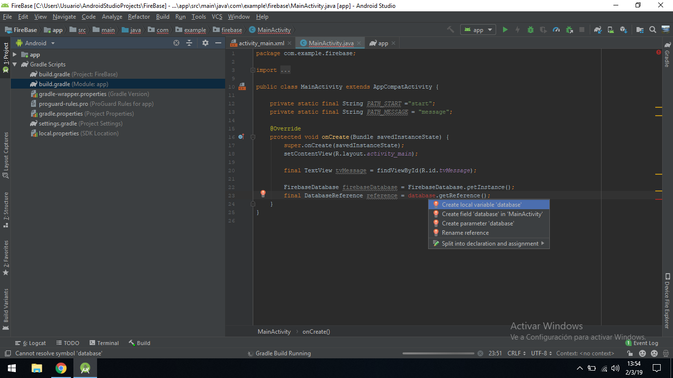Viewport: 673px width, 378px height.
Task: Click the Gradle build progress bar
Action: [x=439, y=353]
